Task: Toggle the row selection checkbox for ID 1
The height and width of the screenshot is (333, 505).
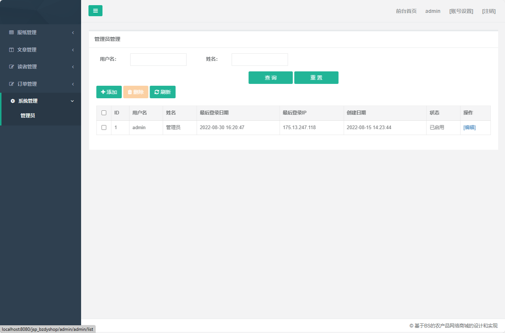Action: (104, 127)
